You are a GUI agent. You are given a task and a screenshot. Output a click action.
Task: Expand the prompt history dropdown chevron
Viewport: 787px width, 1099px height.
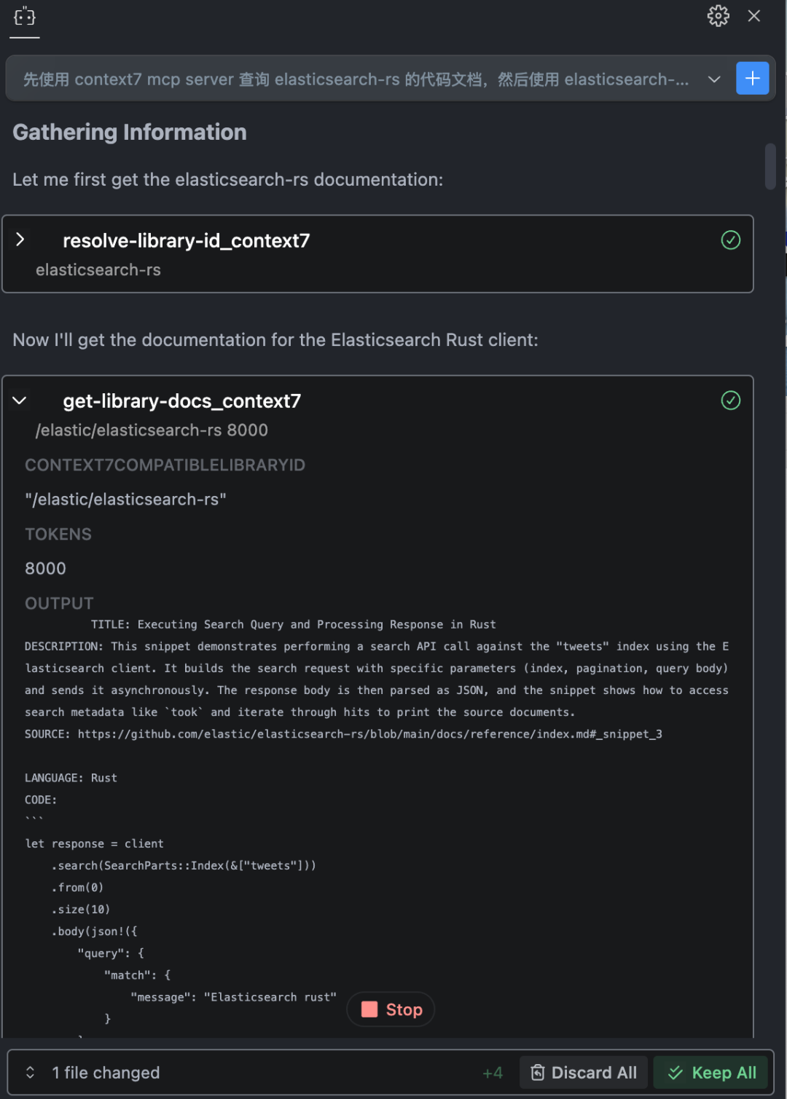[714, 79]
